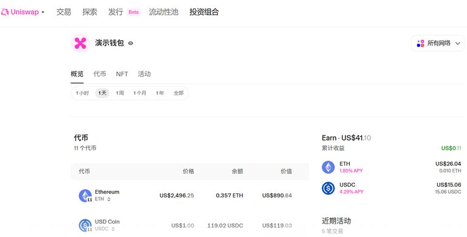This screenshot has height=237, width=467.
Task: Switch to the 概览 tab
Action: coord(77,74)
